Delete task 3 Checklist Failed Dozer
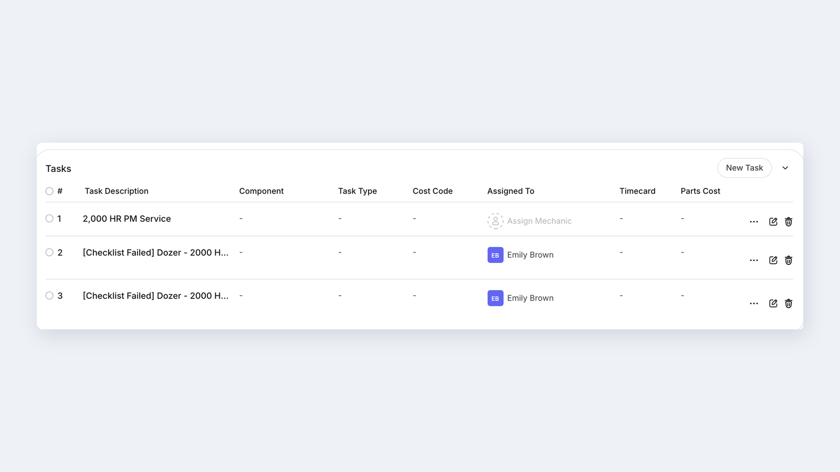 [x=789, y=303]
